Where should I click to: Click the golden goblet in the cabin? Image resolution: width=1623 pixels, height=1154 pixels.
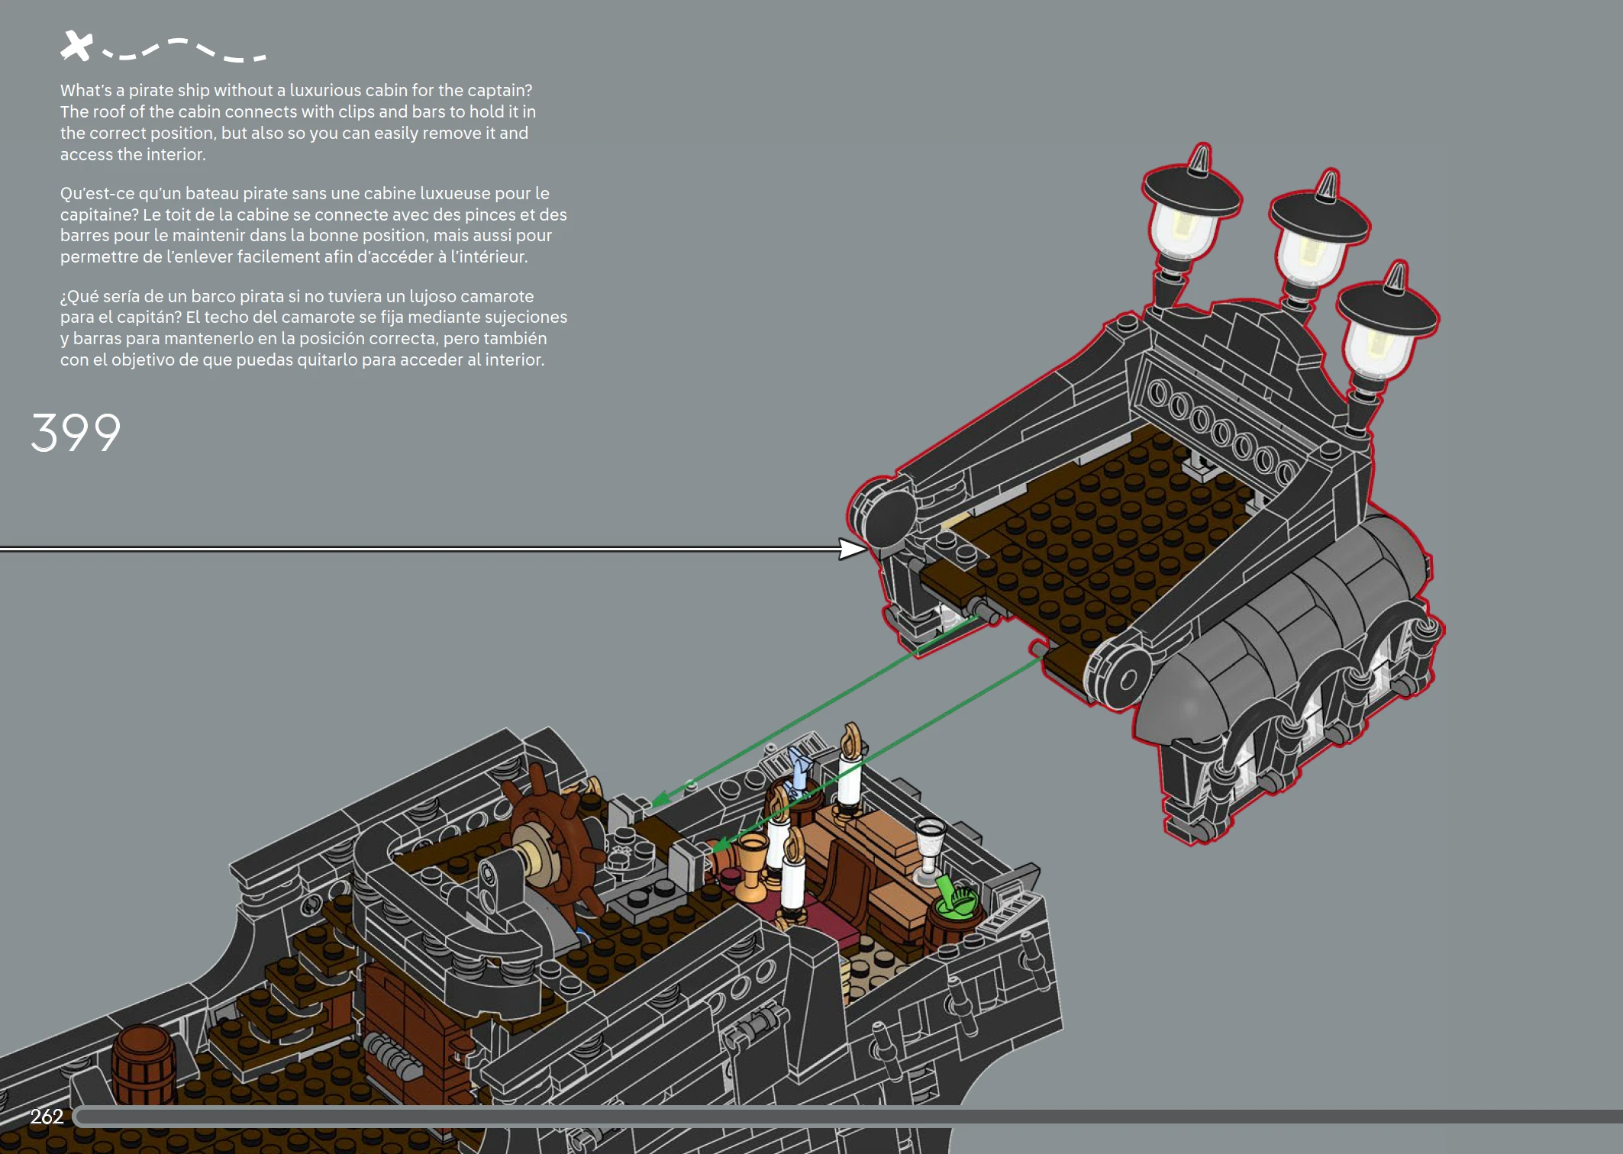pyautogui.click(x=750, y=861)
